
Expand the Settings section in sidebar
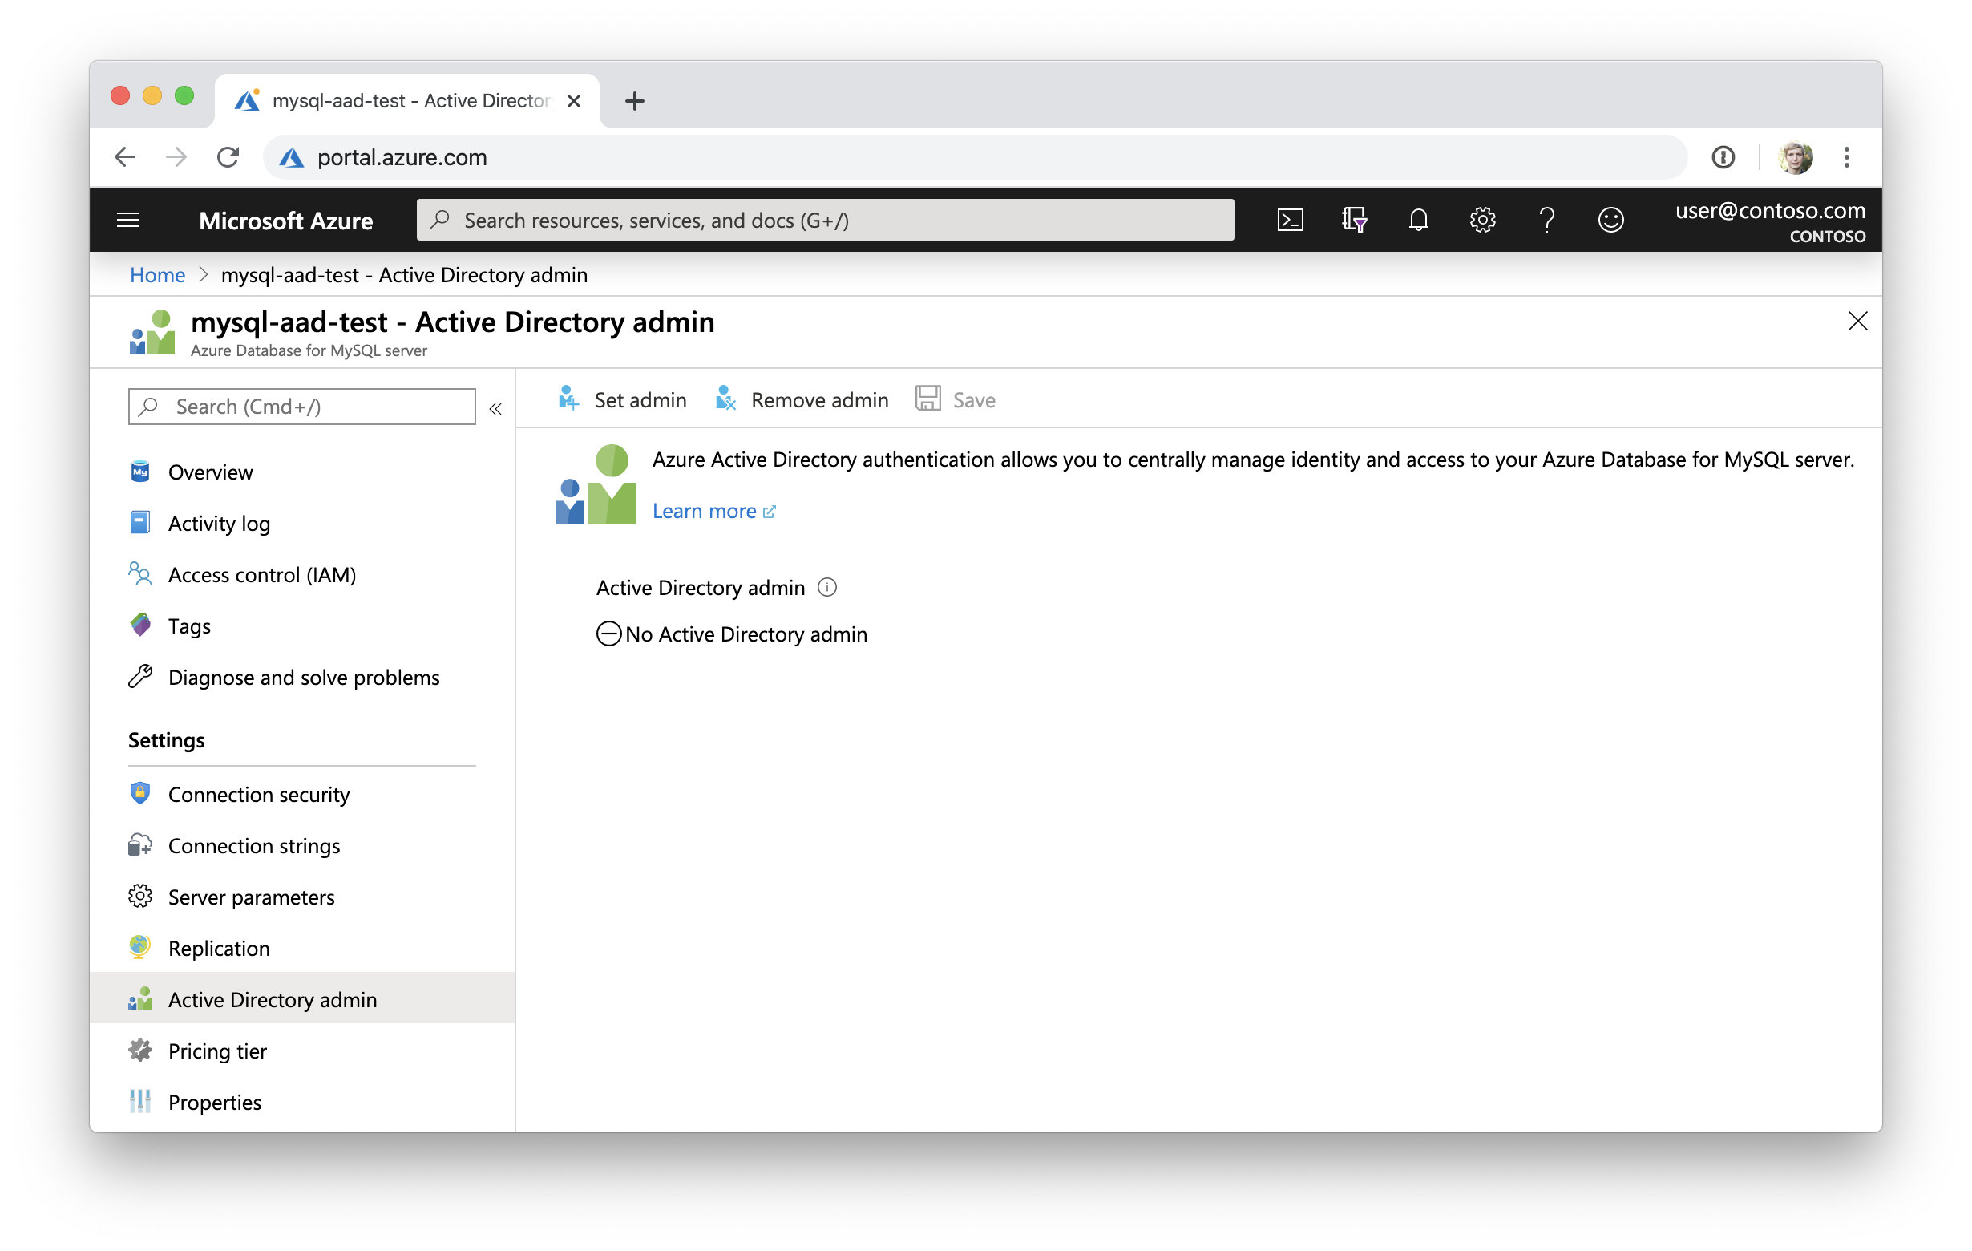165,739
